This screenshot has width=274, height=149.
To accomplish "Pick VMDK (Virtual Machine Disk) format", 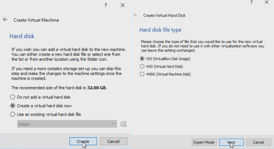I will 142,74.
